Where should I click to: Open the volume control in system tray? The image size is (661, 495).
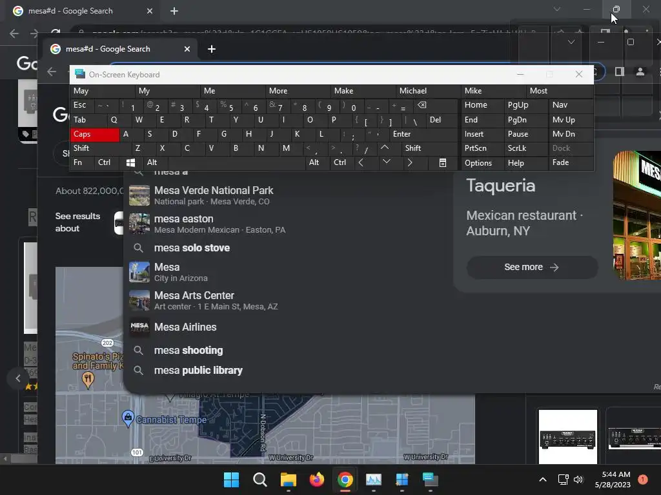point(578,480)
